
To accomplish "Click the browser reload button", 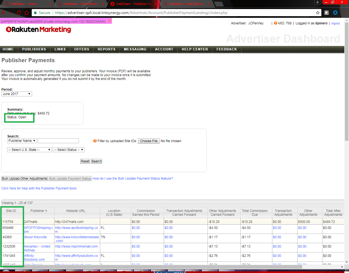I will 19,13.
